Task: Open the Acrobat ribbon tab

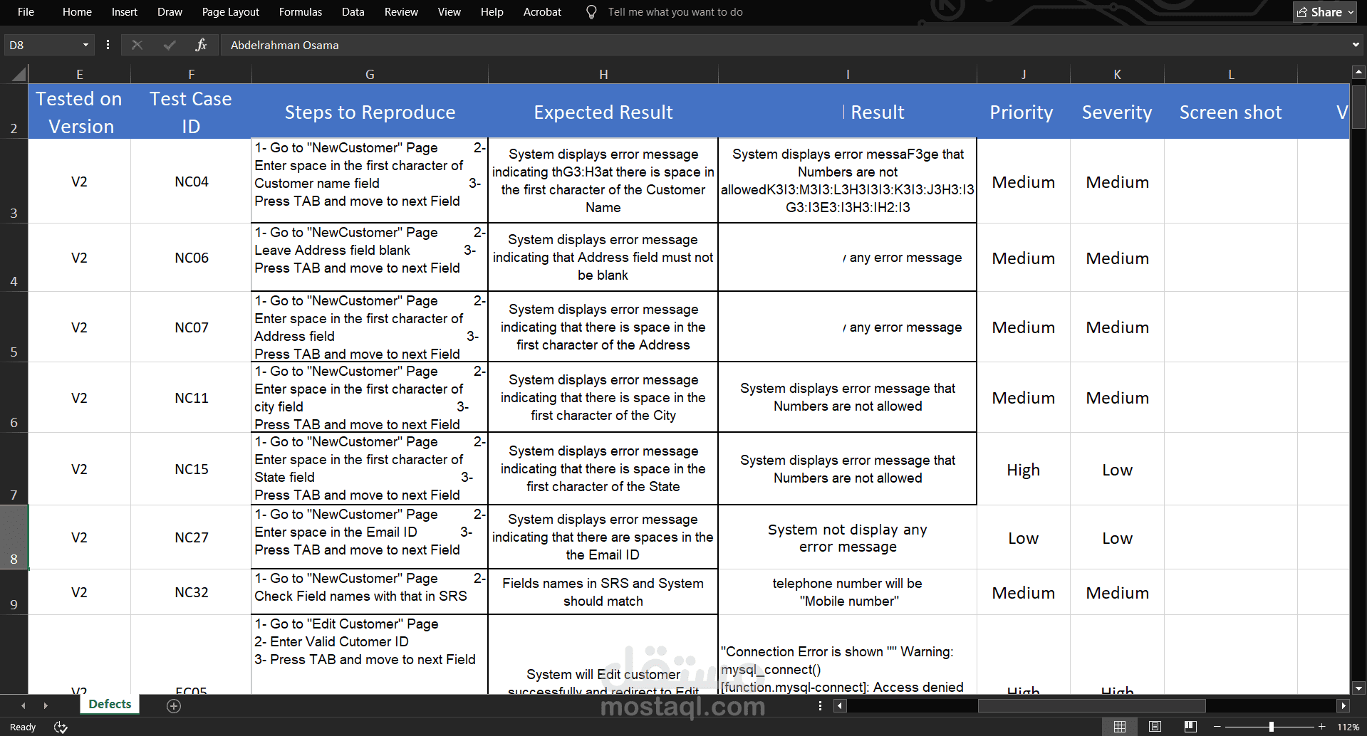Action: [542, 12]
